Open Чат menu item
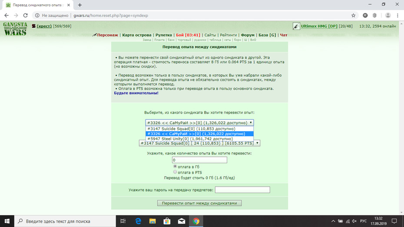Image resolution: width=404 pixels, height=227 pixels. 284,35
